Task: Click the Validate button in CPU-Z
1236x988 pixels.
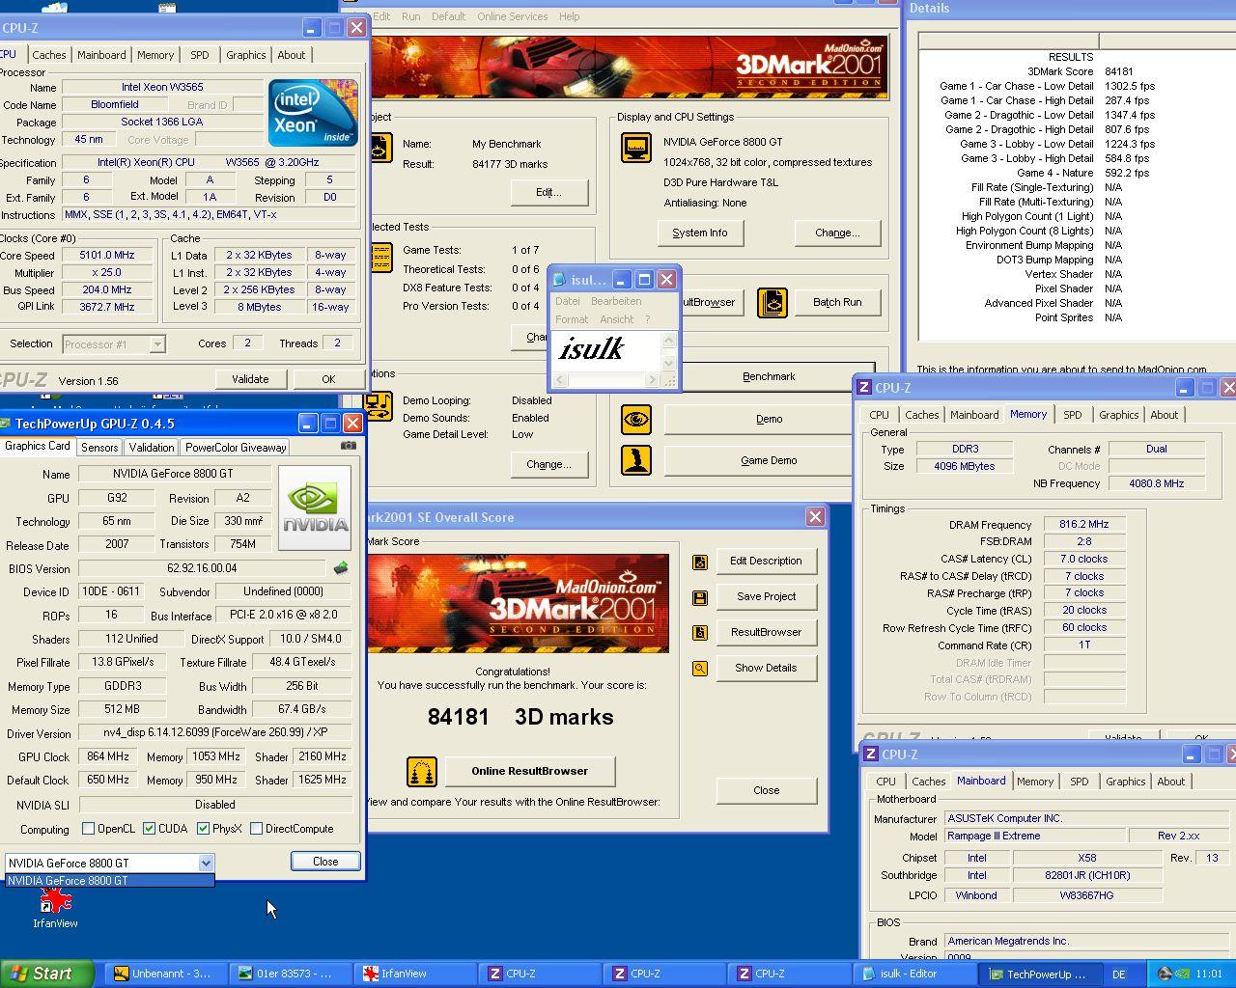Action: pyautogui.click(x=250, y=379)
